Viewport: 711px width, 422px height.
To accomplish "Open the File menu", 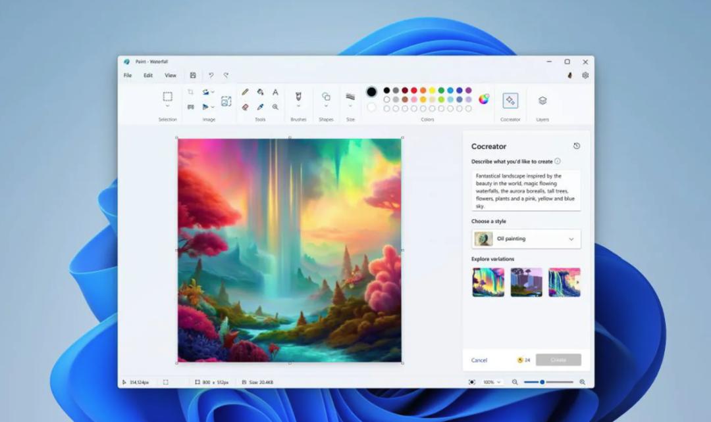I will [x=128, y=75].
